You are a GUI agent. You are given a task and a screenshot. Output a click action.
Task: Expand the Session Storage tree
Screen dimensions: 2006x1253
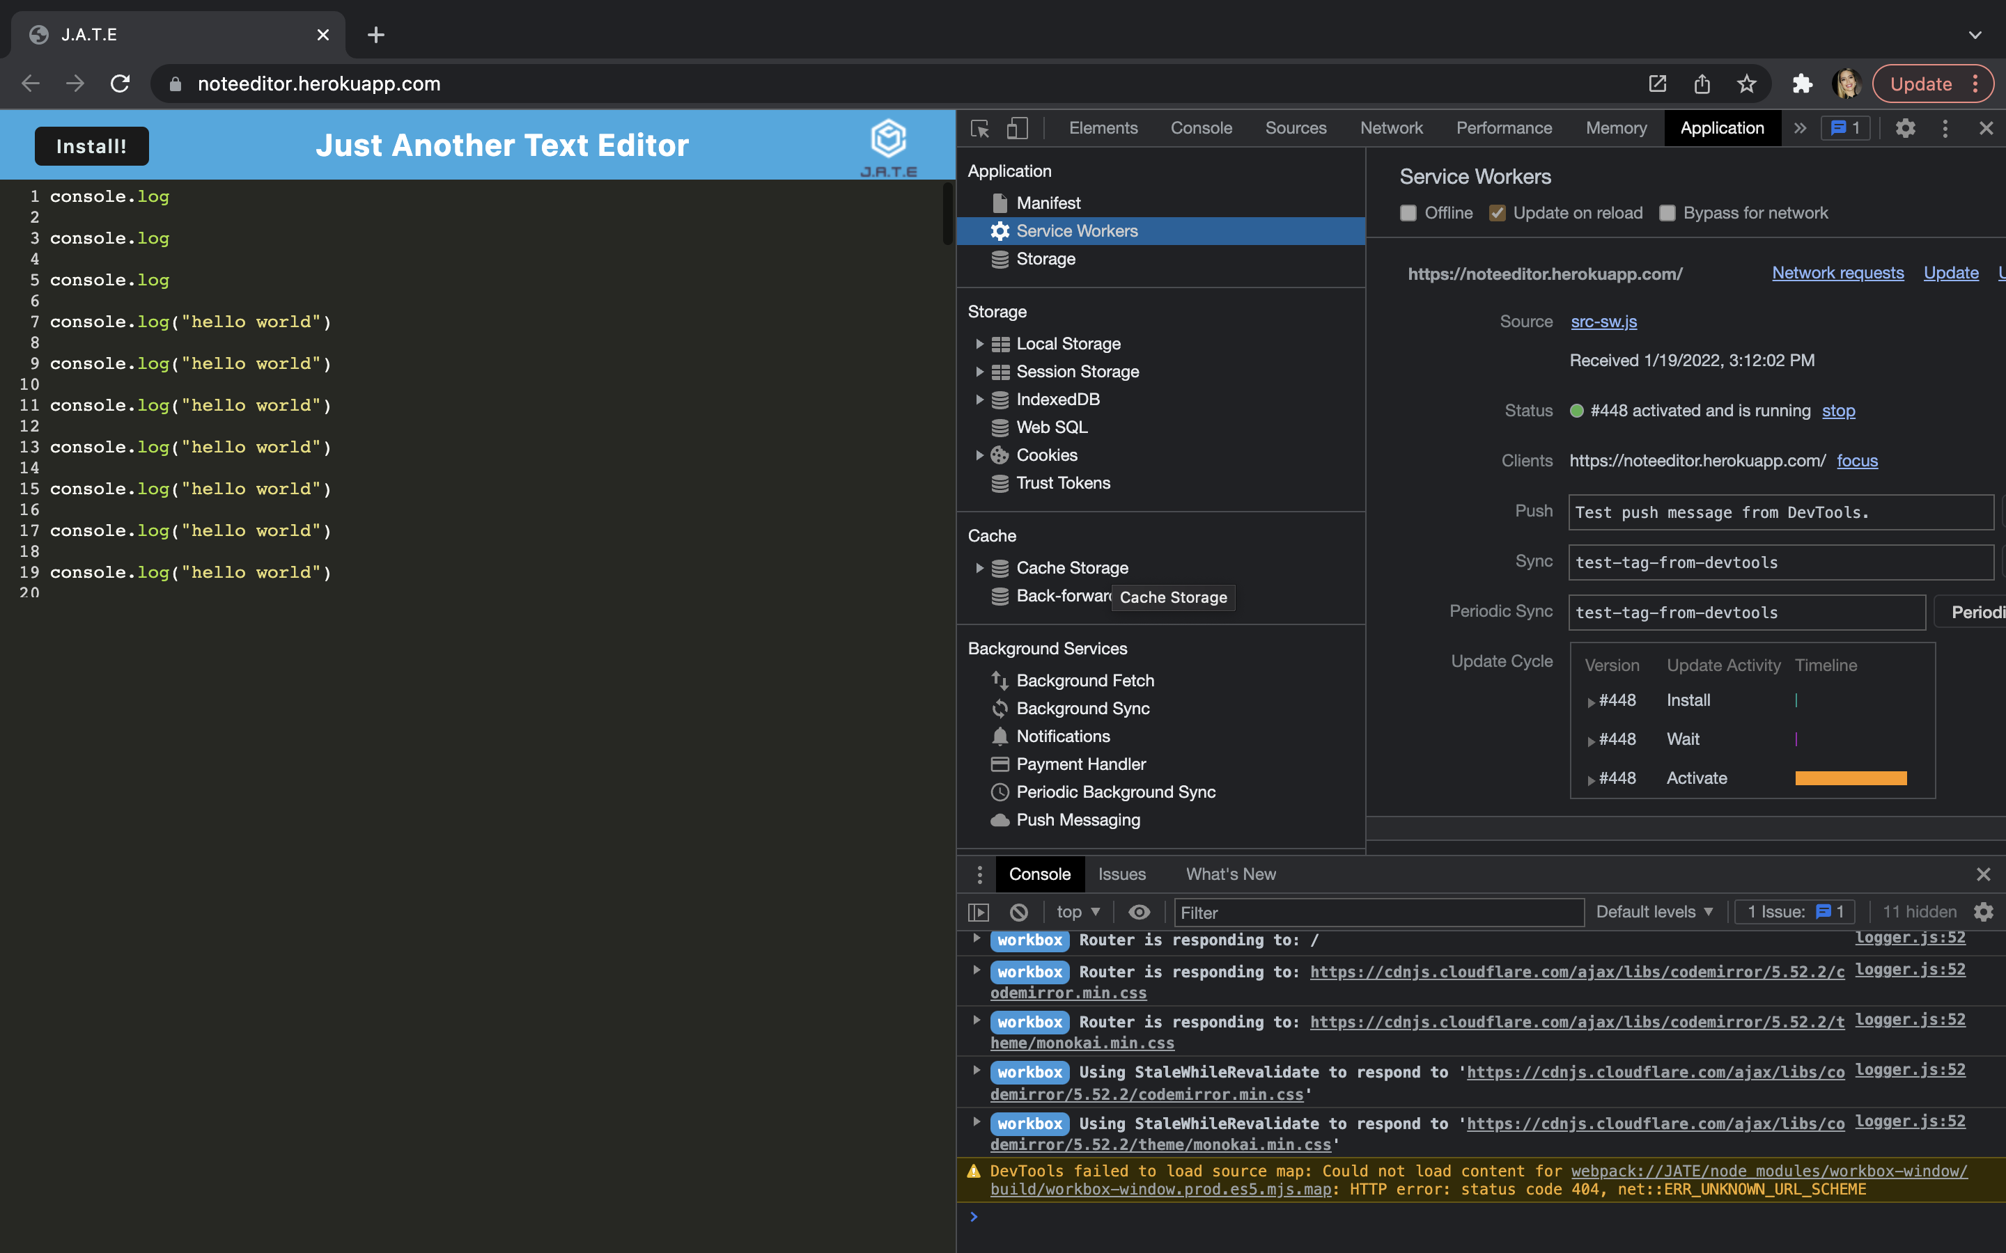point(979,372)
